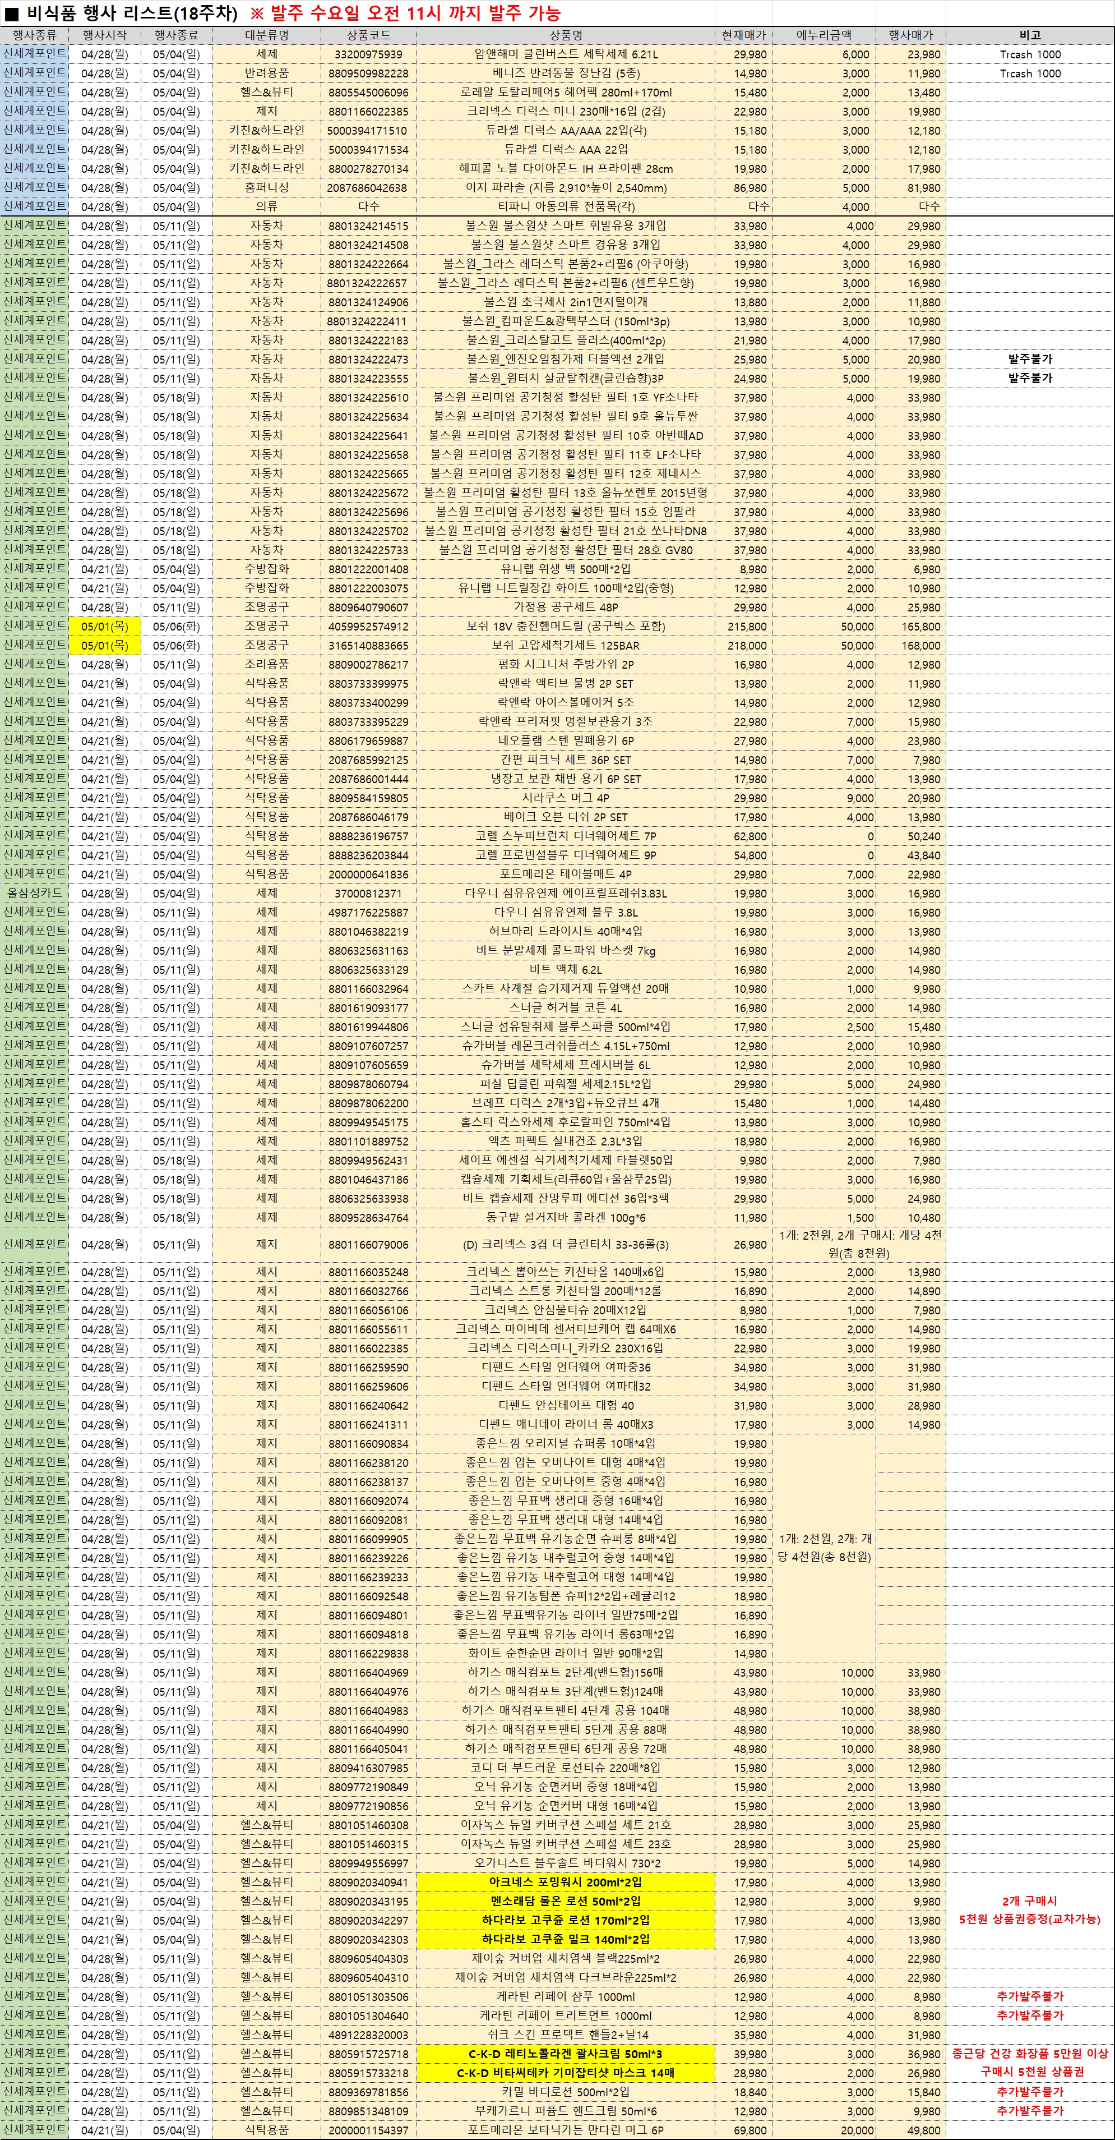Click the yellow 아크네스 포밍워시 200ml*2입 cell
Screen dimensions: 1115x2140
point(566,1881)
